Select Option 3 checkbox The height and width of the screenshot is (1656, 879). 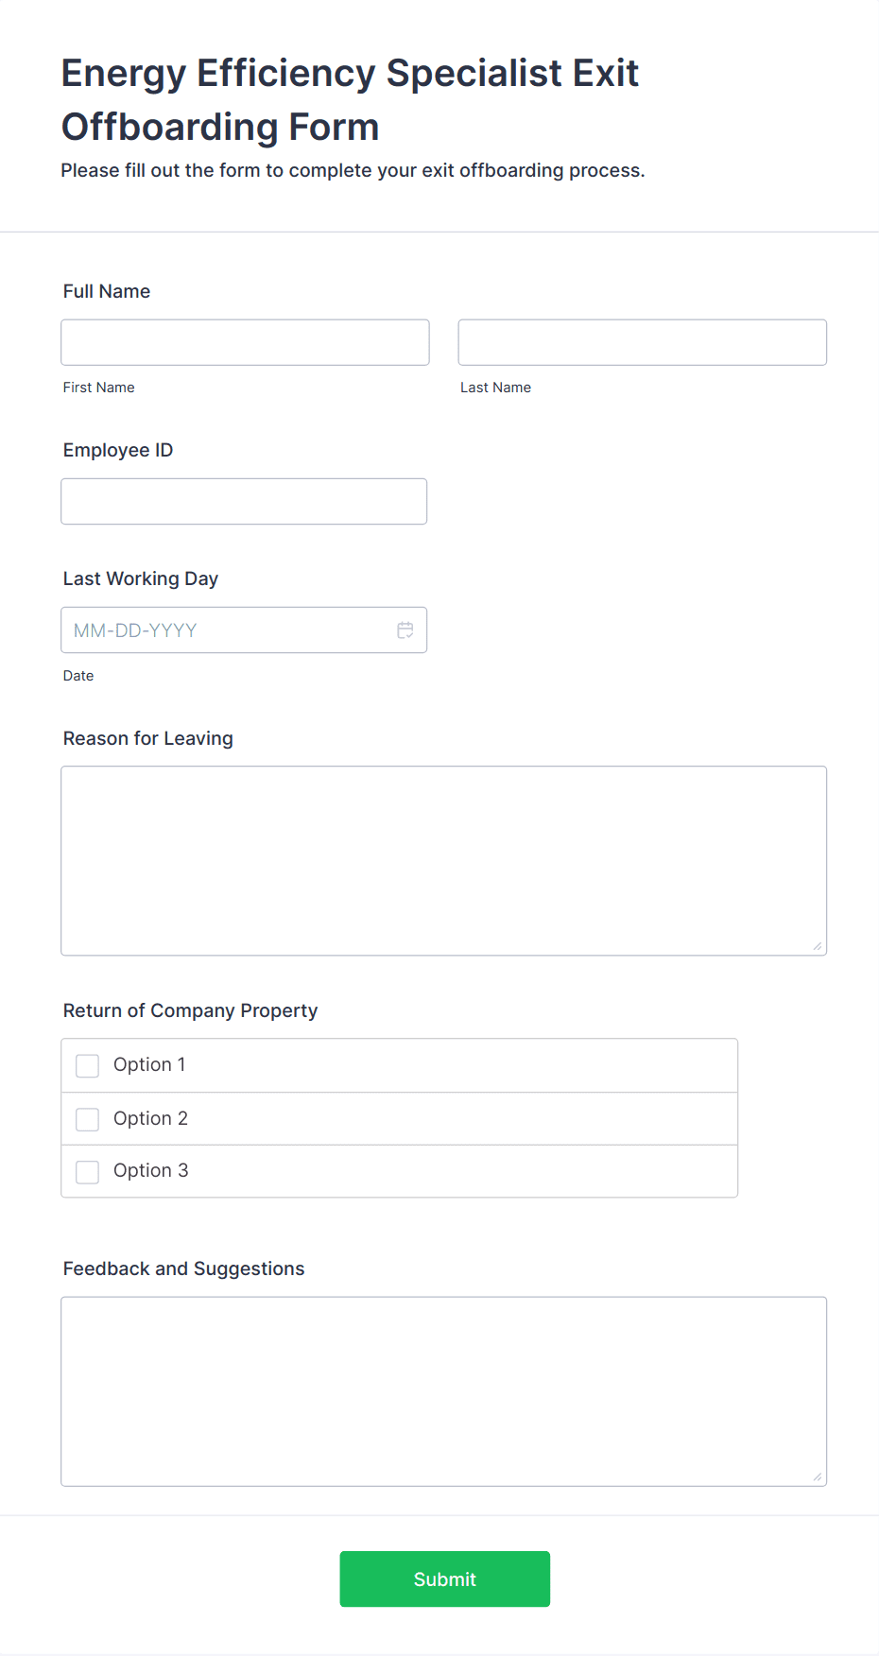[87, 1172]
